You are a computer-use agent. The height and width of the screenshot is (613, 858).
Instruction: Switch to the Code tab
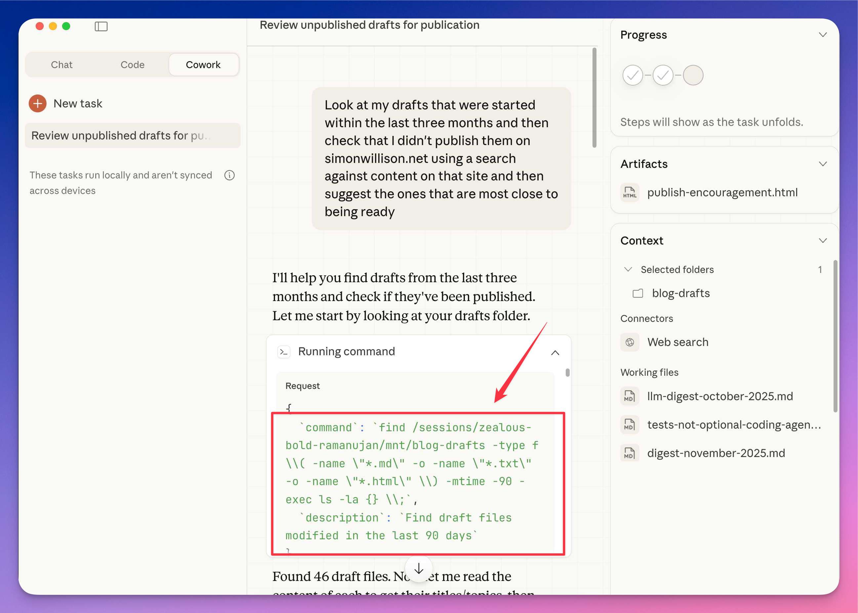coord(132,64)
